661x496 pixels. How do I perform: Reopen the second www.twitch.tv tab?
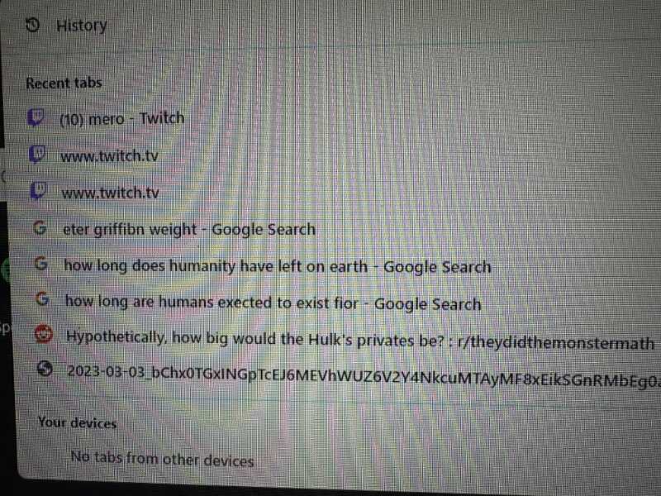click(111, 193)
